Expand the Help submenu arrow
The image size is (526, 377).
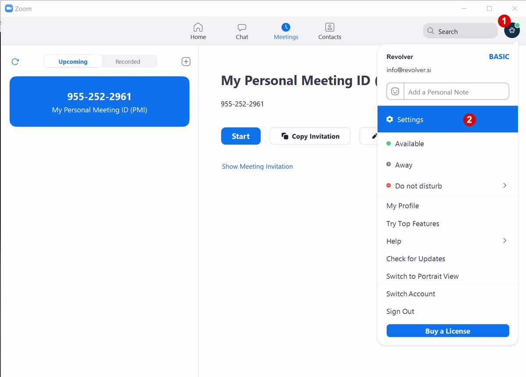(x=505, y=241)
